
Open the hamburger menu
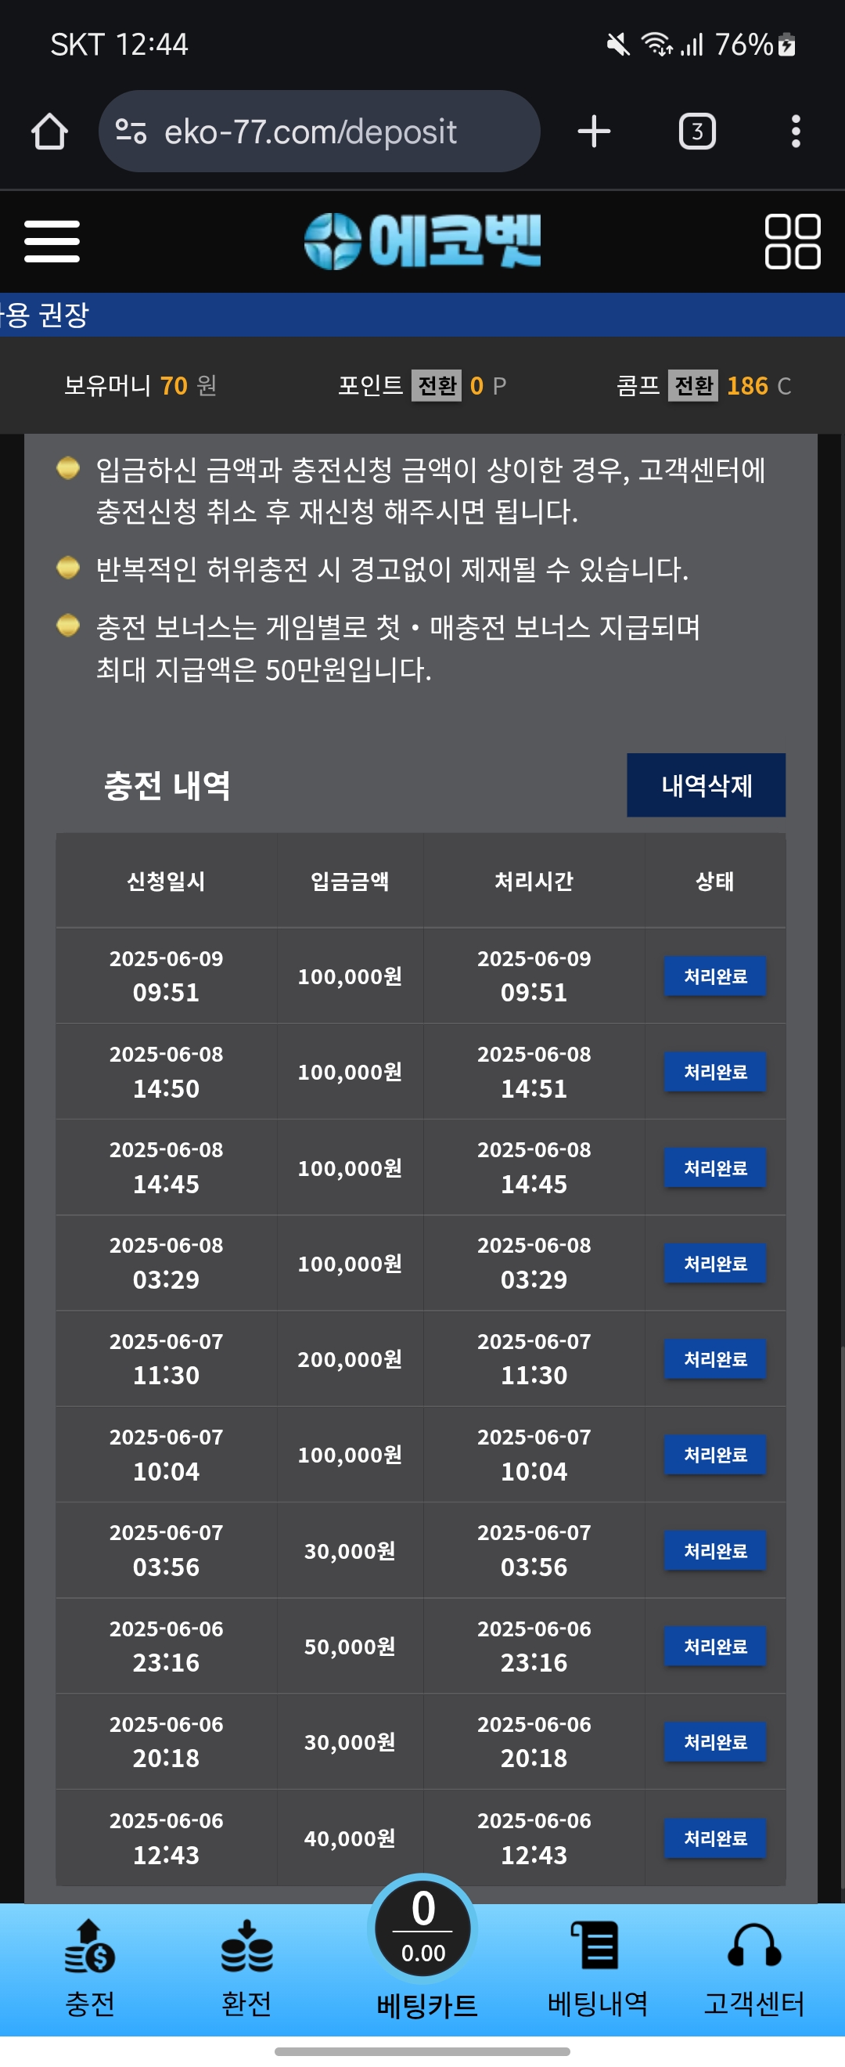pyautogui.click(x=52, y=241)
